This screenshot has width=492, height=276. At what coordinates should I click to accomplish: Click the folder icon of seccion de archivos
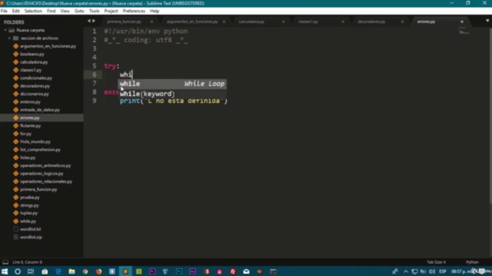point(16,38)
